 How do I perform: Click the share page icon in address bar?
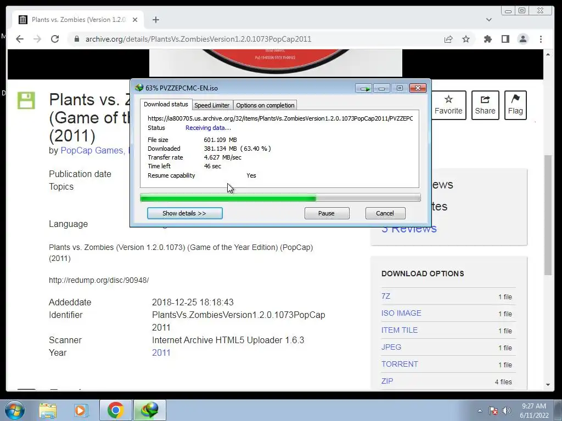tap(448, 39)
